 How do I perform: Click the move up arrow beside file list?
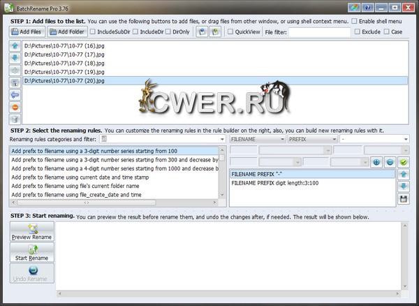15,46
